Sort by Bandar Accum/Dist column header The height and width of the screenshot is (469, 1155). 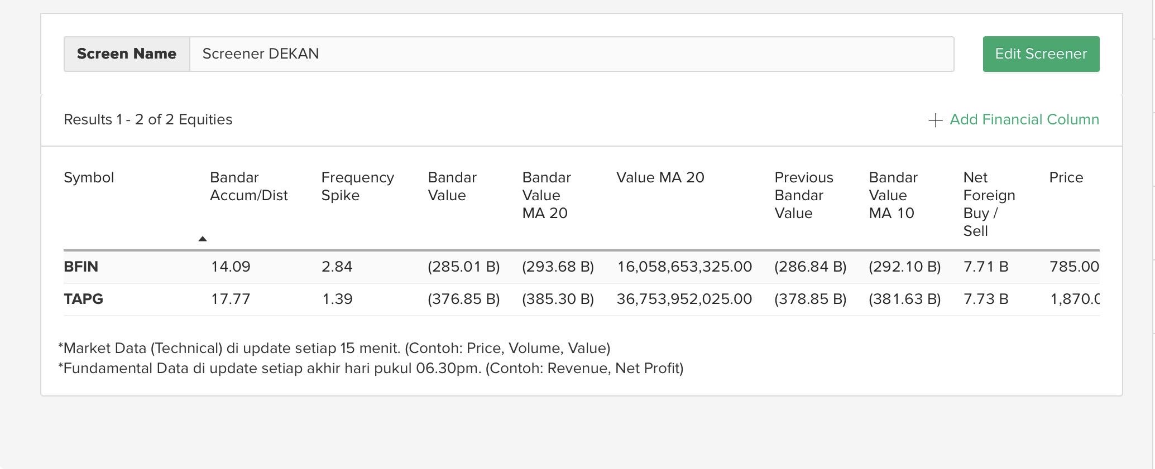click(248, 186)
